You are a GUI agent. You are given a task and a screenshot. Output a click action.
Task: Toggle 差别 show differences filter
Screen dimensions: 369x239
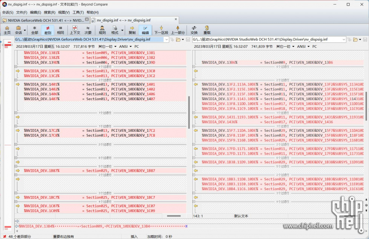(x=47, y=30)
